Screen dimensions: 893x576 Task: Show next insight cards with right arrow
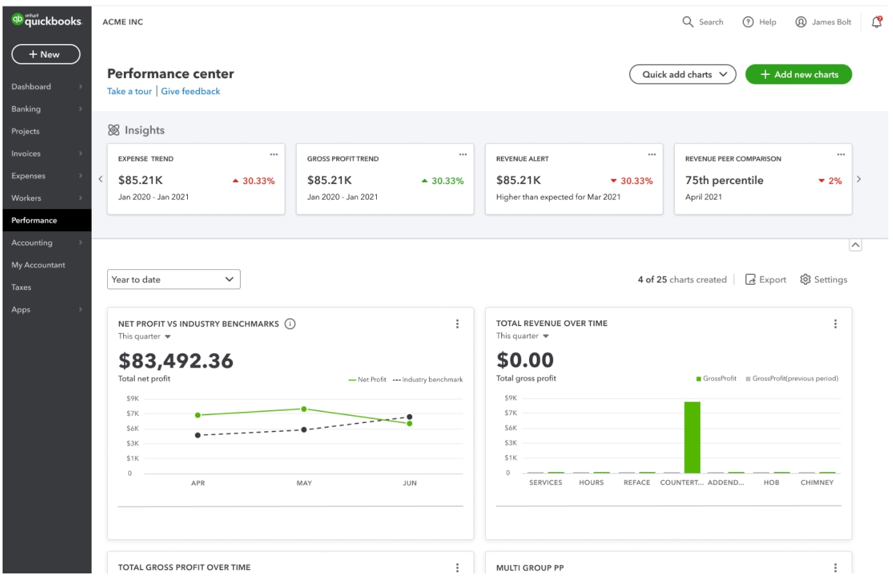tap(859, 180)
